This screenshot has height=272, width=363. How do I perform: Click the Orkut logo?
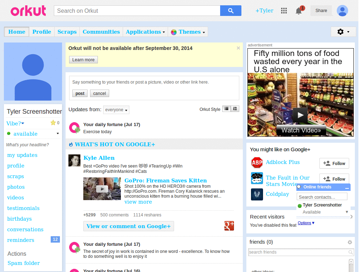[x=28, y=11]
